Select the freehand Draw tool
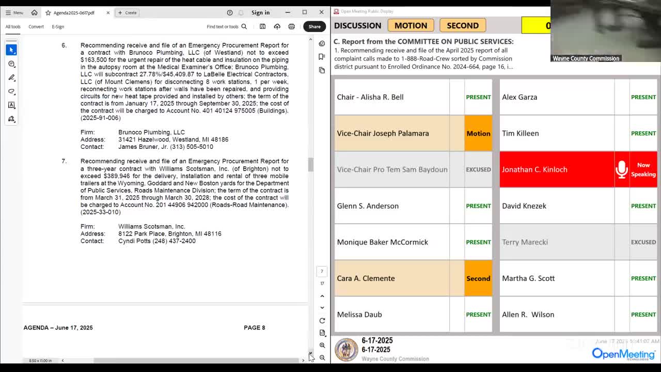 11,91
